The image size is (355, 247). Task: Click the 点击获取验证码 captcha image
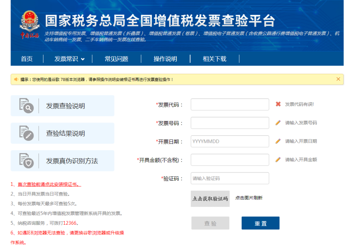coord(210,198)
